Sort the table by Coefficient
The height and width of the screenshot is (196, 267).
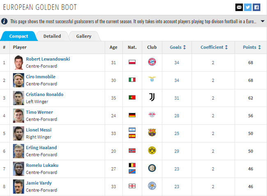pos(214,48)
